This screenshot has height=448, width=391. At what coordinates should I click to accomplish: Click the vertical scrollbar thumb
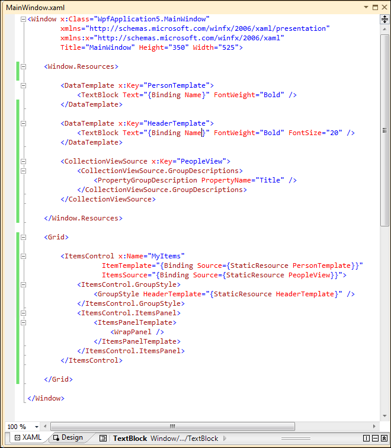click(384, 130)
